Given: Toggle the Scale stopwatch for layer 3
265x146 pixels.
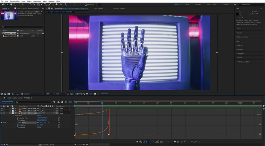Looking at the screenshot, I should tap(18, 122).
